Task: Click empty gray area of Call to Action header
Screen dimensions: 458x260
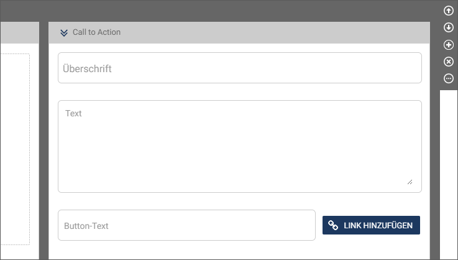Action: 275,32
